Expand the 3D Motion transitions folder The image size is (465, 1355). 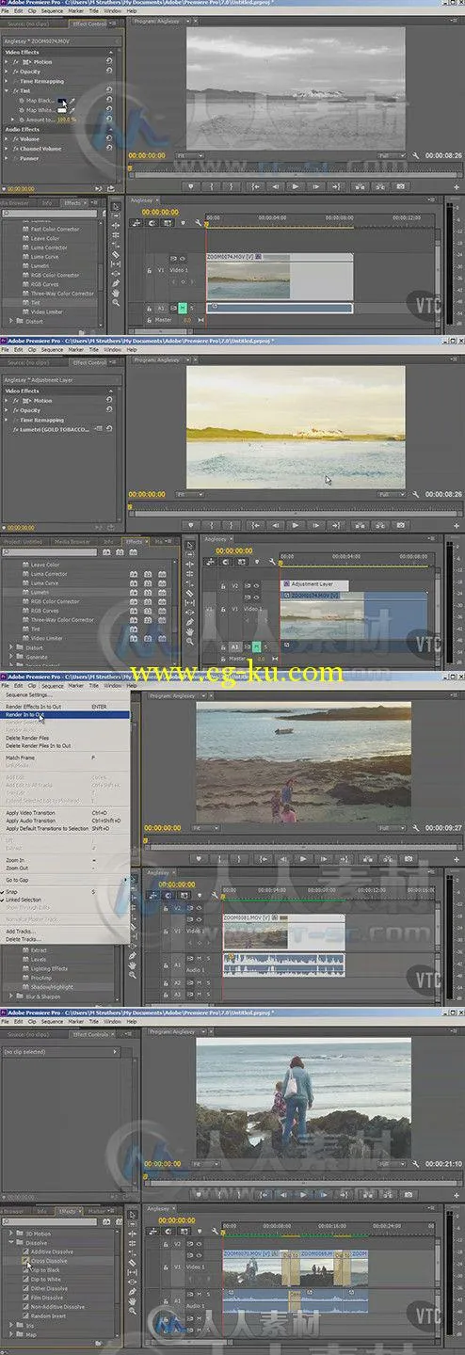(11, 1234)
